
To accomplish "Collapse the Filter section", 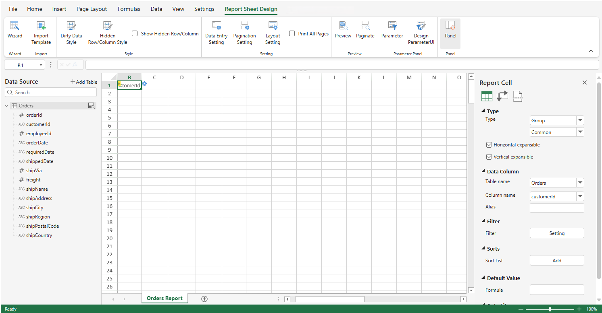I will (x=483, y=221).
